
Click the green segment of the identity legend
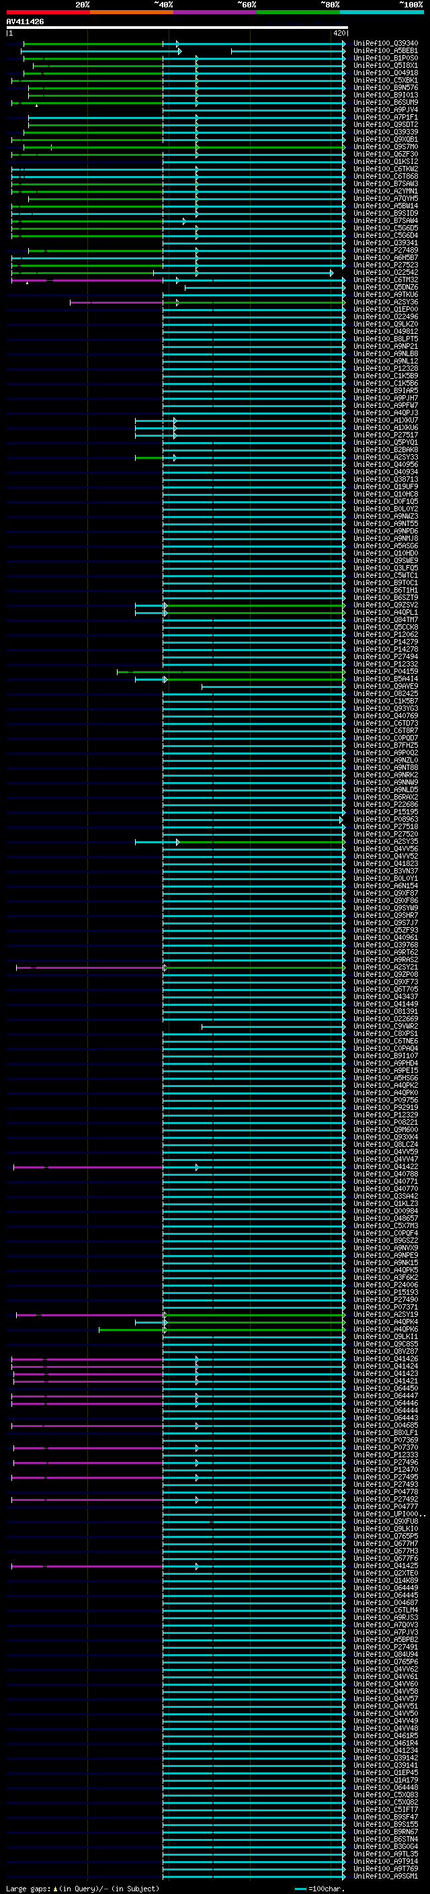click(298, 12)
